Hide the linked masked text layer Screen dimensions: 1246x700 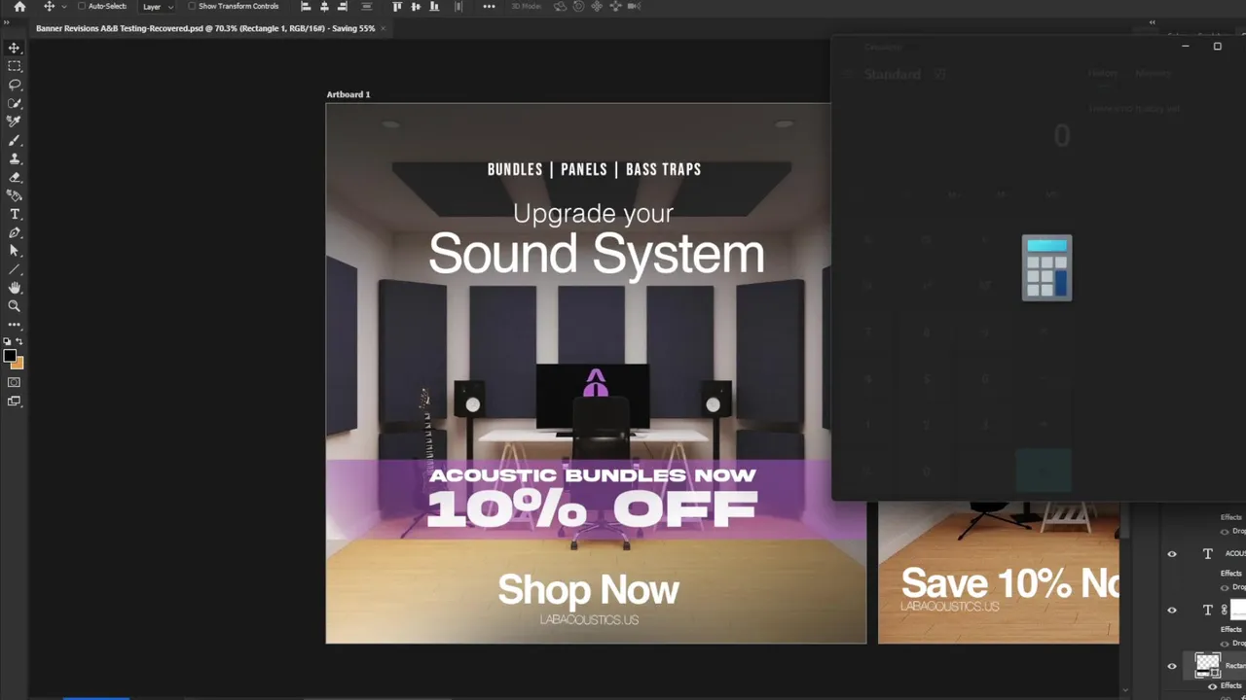1172,610
